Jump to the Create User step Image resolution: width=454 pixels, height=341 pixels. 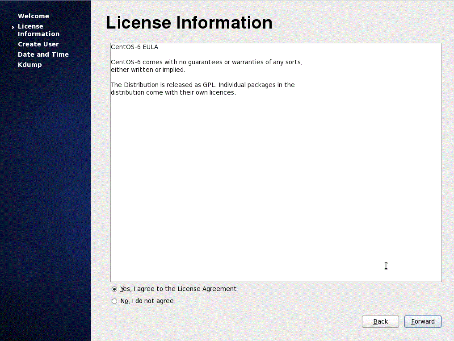point(38,44)
